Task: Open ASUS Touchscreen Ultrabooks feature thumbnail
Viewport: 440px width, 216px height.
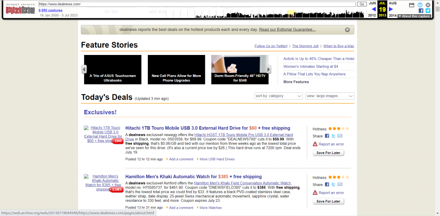Action: tap(113, 70)
